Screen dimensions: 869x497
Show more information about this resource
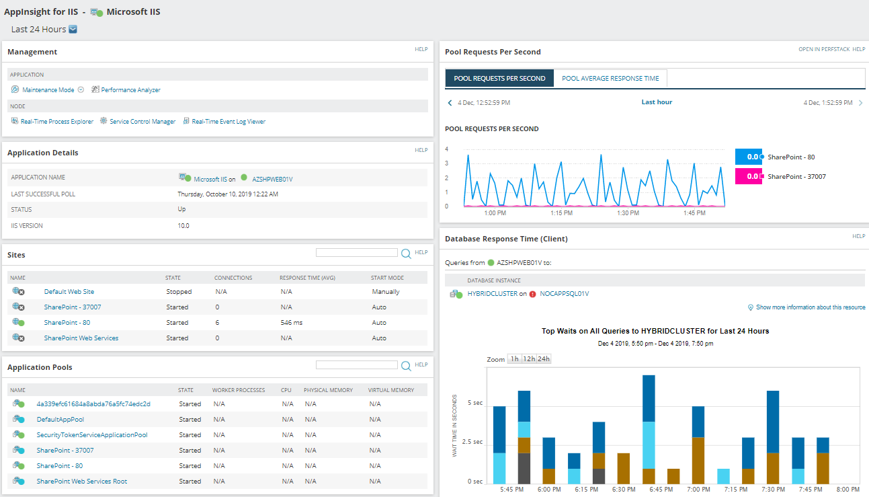(x=810, y=307)
